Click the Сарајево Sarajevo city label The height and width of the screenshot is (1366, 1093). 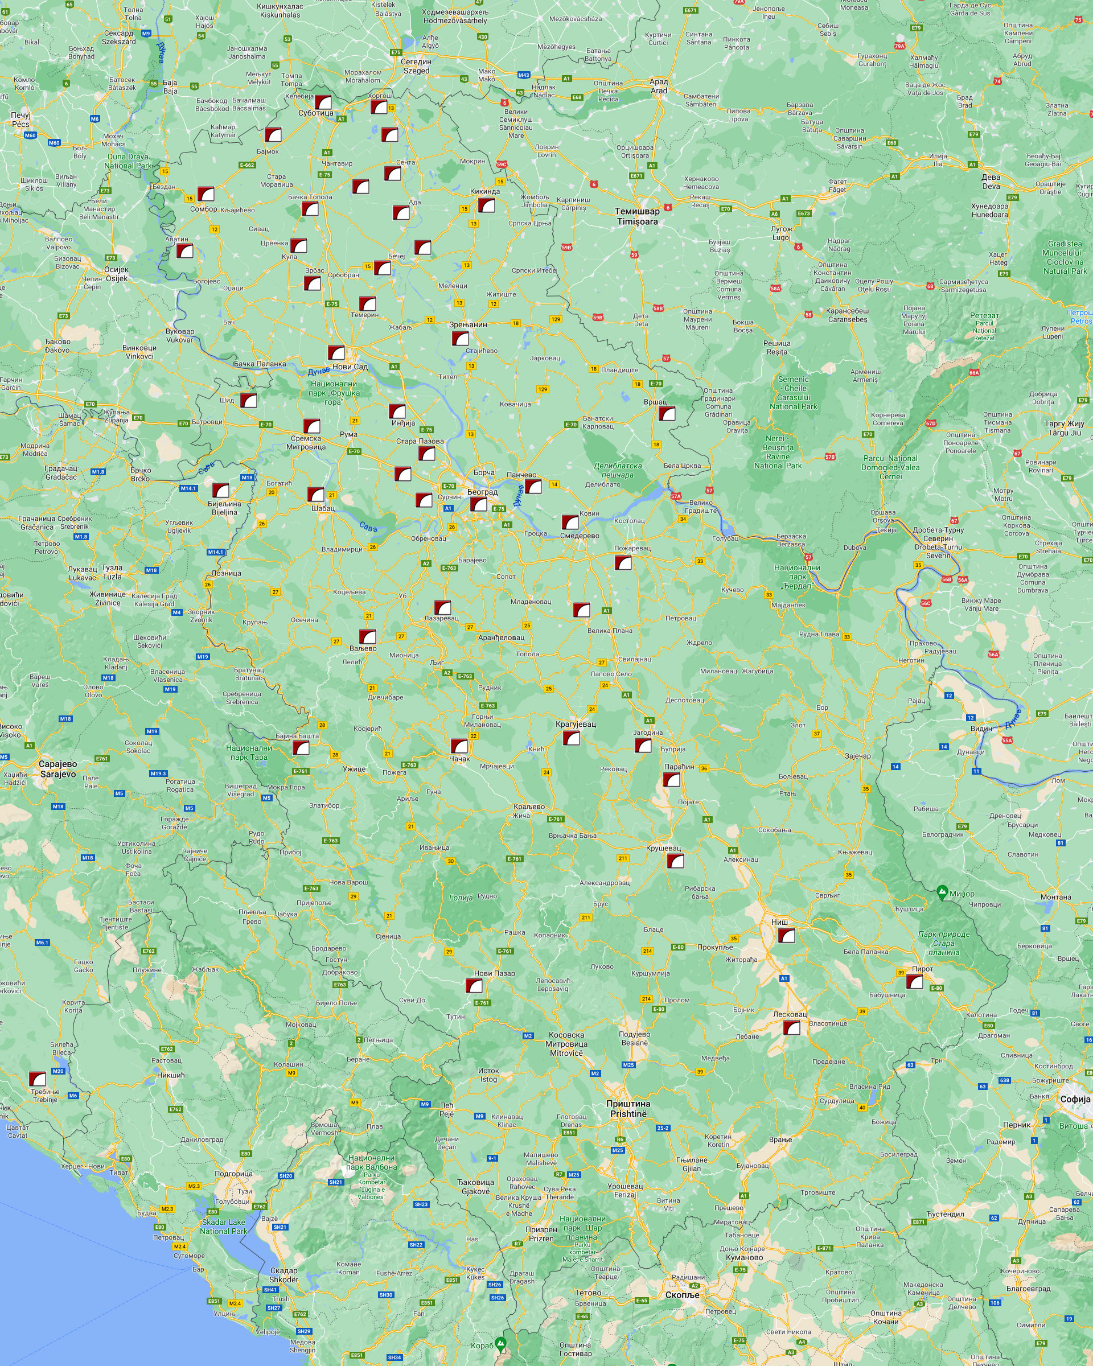[x=57, y=768]
